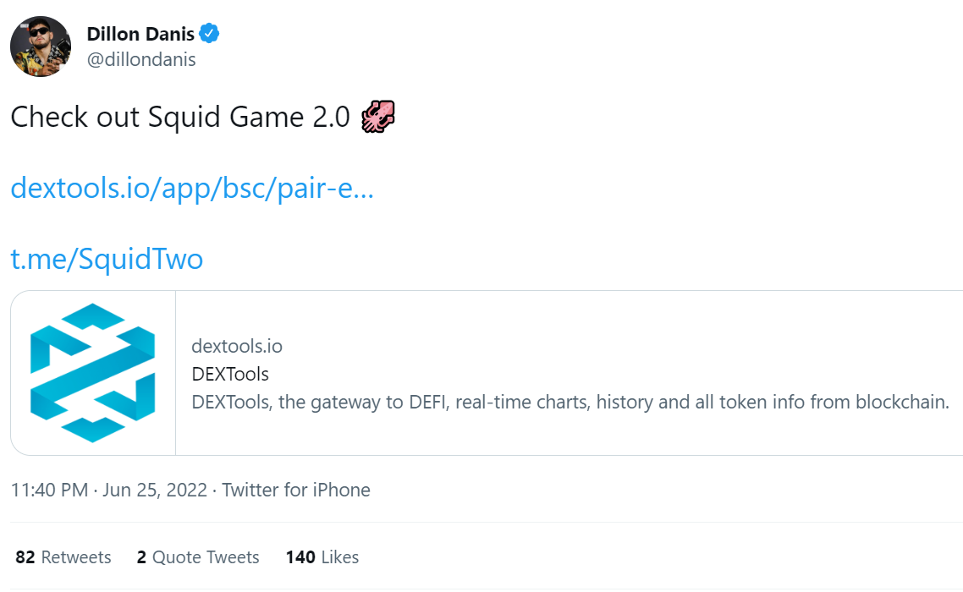This screenshot has height=592, width=963.
Task: Click the blue verified badge
Action: (210, 34)
